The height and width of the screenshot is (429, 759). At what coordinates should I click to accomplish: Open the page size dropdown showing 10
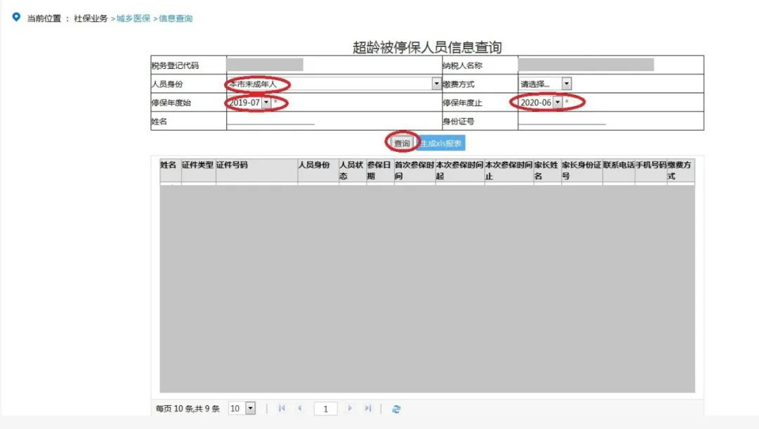click(250, 408)
